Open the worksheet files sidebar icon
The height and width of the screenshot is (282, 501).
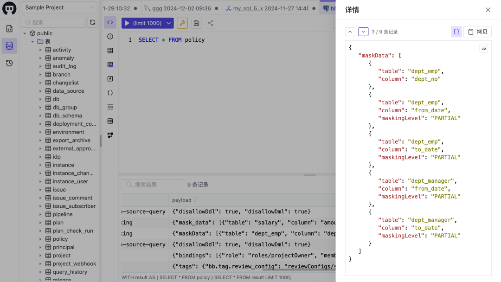pos(9,29)
